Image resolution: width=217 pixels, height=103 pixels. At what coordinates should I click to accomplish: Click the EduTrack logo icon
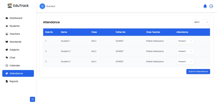[10, 6]
